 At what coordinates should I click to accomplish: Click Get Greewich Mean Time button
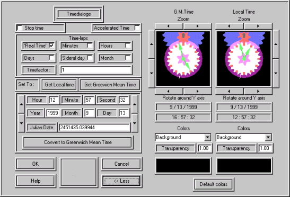click(x=110, y=85)
